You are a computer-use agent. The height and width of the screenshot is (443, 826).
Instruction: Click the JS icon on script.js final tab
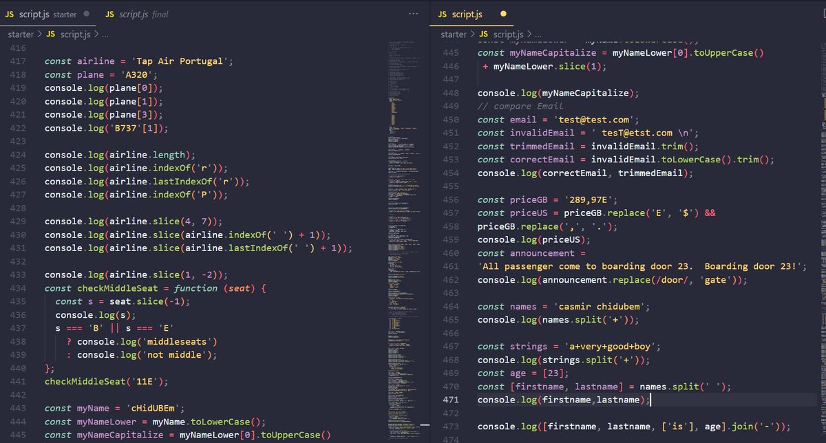(x=110, y=14)
